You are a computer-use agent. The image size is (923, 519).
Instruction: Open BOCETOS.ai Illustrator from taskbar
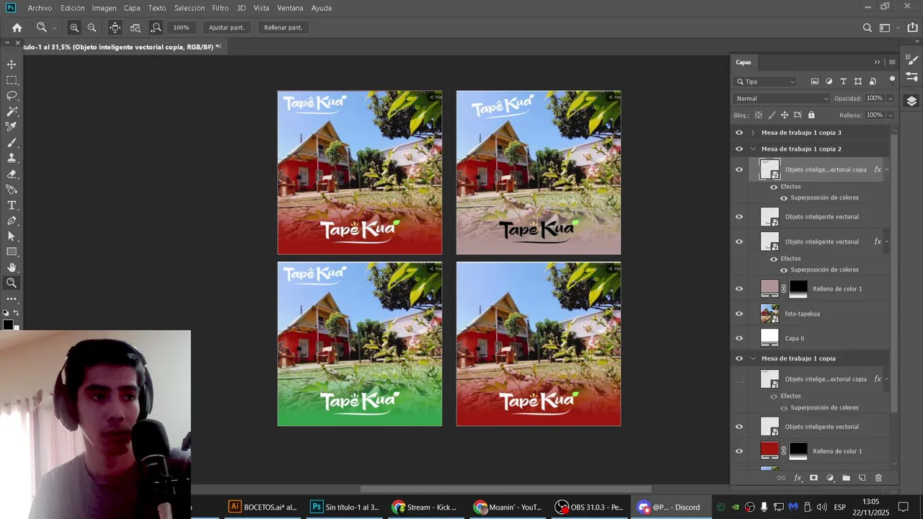tap(263, 507)
